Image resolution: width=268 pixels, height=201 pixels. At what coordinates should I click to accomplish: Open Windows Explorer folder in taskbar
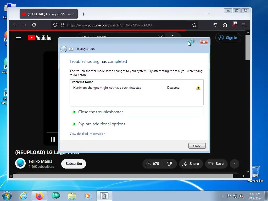coord(72,196)
